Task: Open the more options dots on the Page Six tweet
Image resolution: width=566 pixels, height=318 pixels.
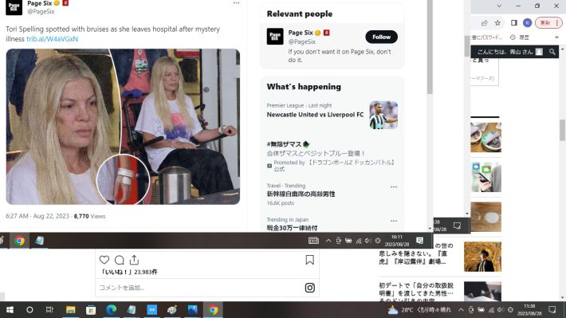Action: point(236,3)
